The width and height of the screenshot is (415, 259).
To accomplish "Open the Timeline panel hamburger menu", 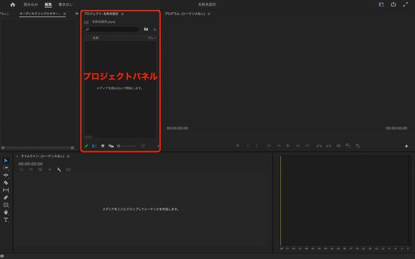I will (68, 157).
